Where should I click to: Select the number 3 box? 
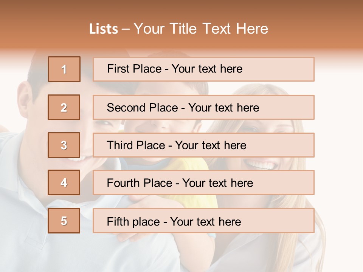64,145
